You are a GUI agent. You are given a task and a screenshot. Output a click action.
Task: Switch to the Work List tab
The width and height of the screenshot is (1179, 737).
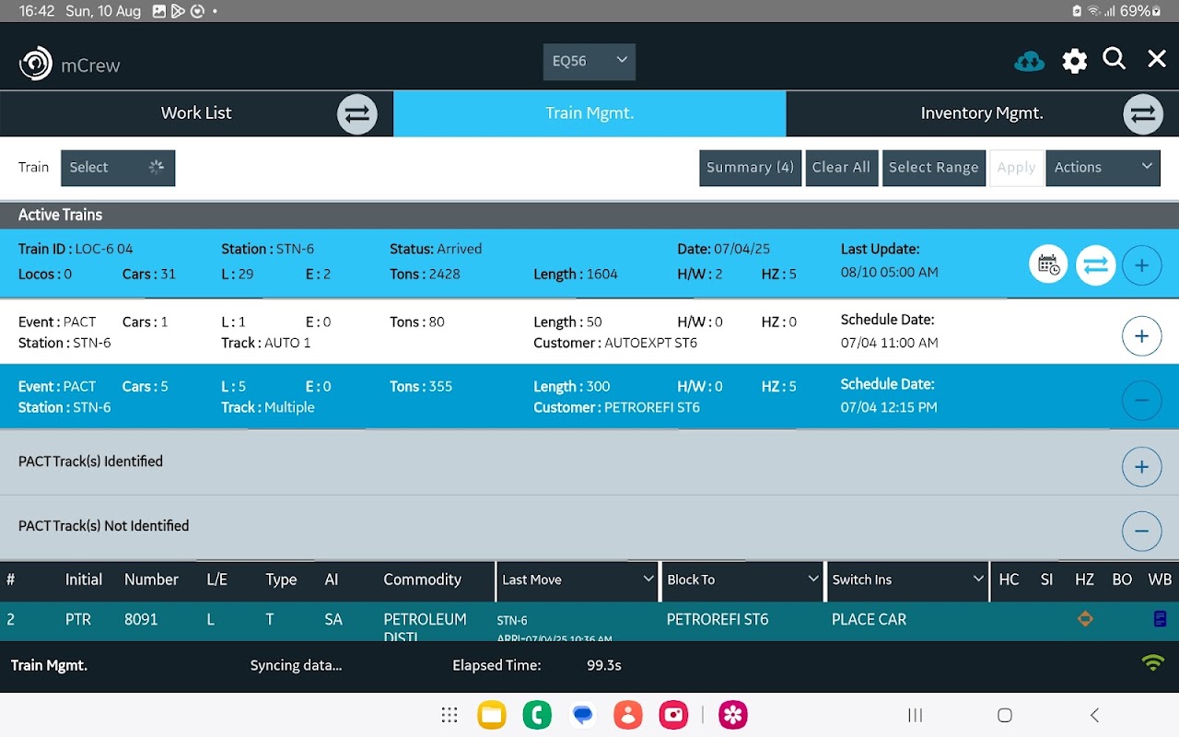pyautogui.click(x=196, y=113)
